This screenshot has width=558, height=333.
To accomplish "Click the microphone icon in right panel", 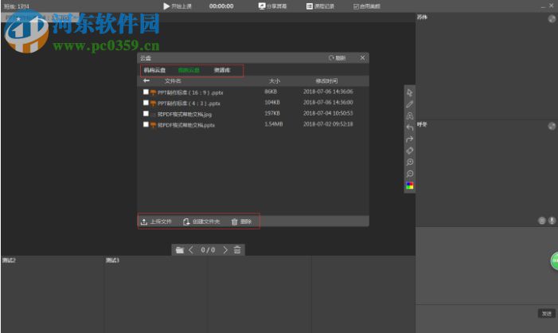I will [552, 221].
